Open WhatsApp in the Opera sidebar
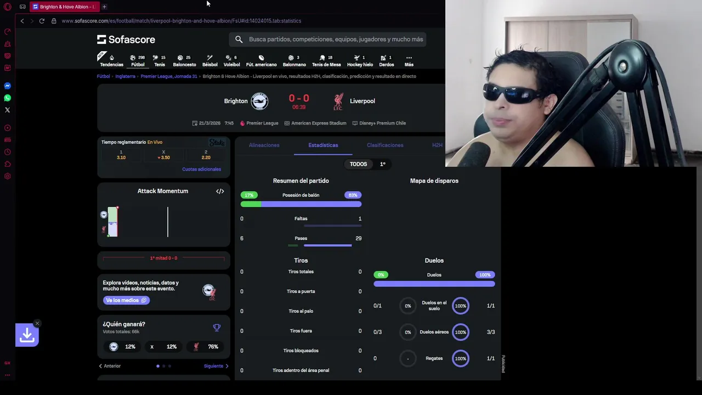 click(8, 98)
